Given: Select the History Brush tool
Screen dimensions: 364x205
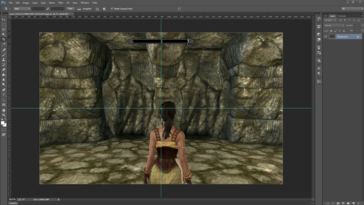Looking at the screenshot, I should [4, 65].
